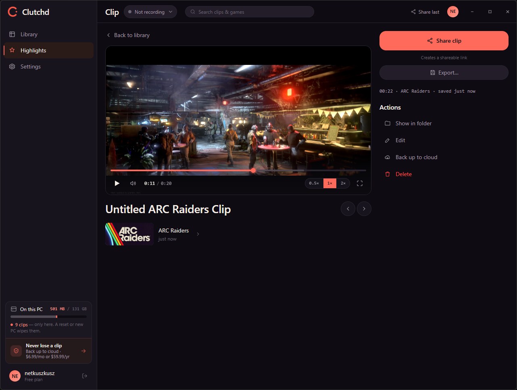Viewport: 517px width, 390px height.
Task: Click the Edit pencil icon
Action: 388,140
